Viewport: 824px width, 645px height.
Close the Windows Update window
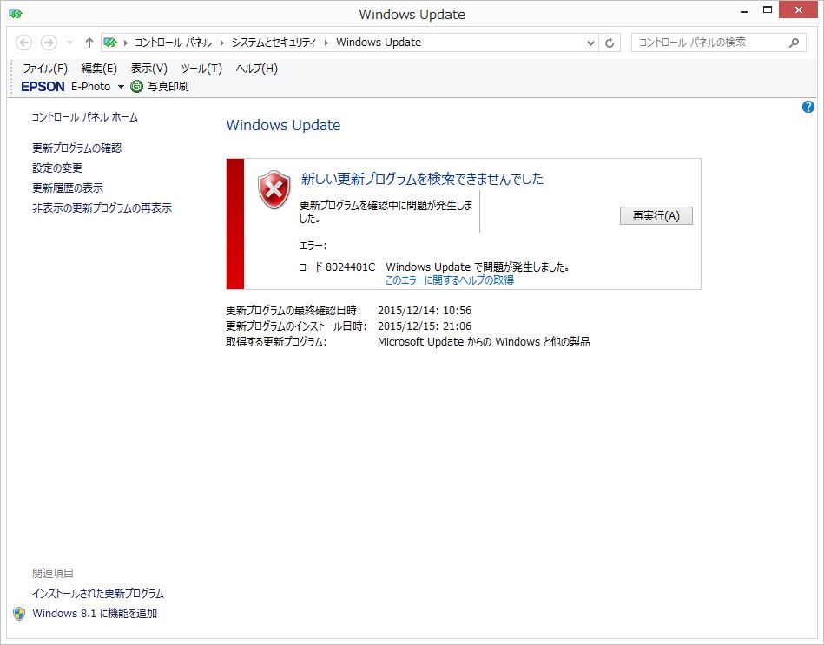tap(800, 10)
